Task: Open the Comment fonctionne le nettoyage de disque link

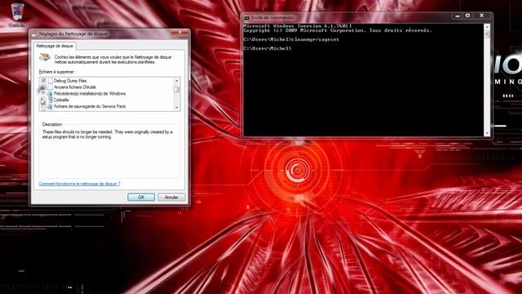Action: point(80,184)
